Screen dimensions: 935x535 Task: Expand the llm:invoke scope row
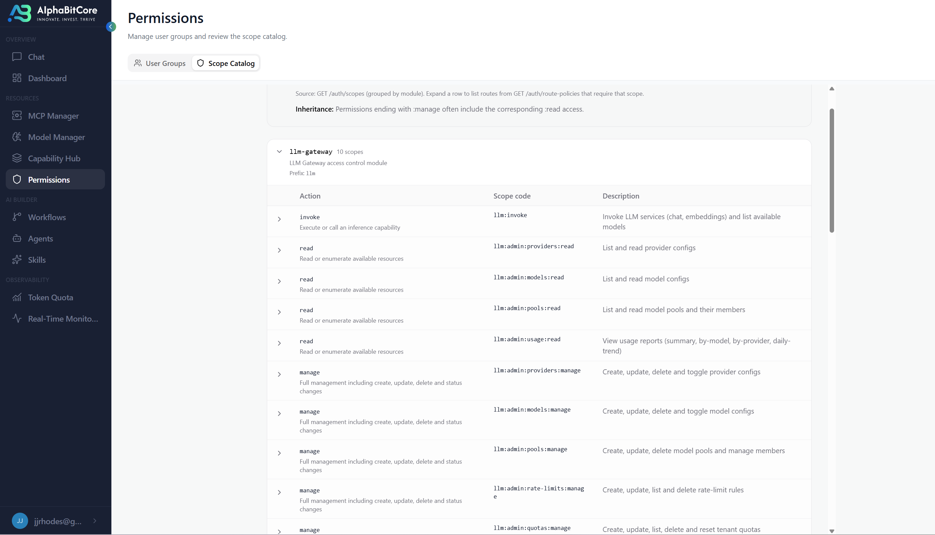tap(279, 219)
